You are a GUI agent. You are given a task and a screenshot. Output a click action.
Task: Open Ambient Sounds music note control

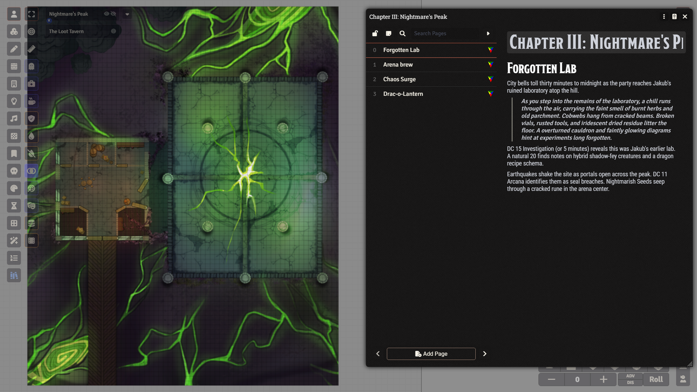click(x=14, y=118)
